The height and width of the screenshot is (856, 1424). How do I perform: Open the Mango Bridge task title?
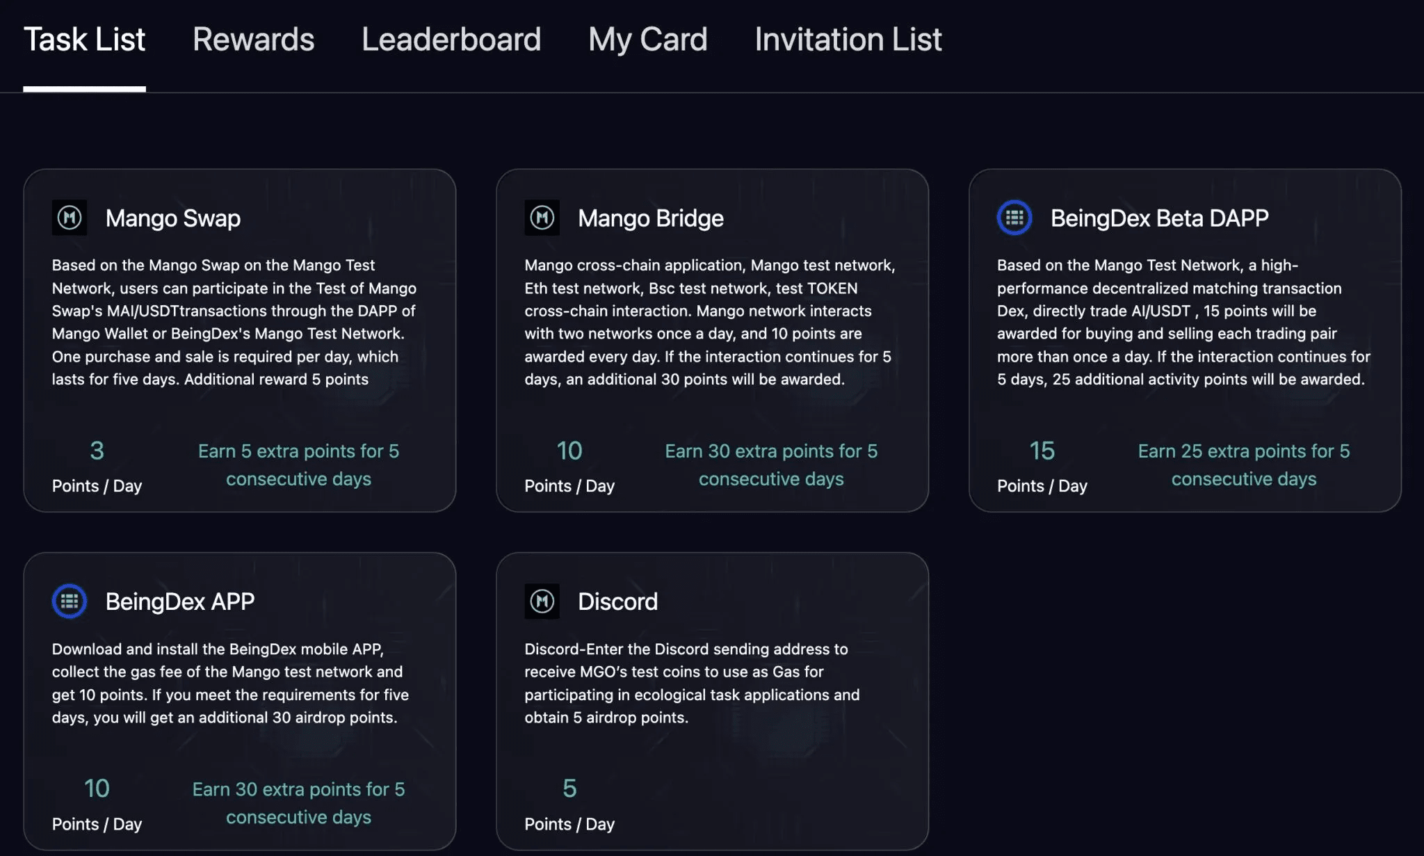tap(650, 218)
